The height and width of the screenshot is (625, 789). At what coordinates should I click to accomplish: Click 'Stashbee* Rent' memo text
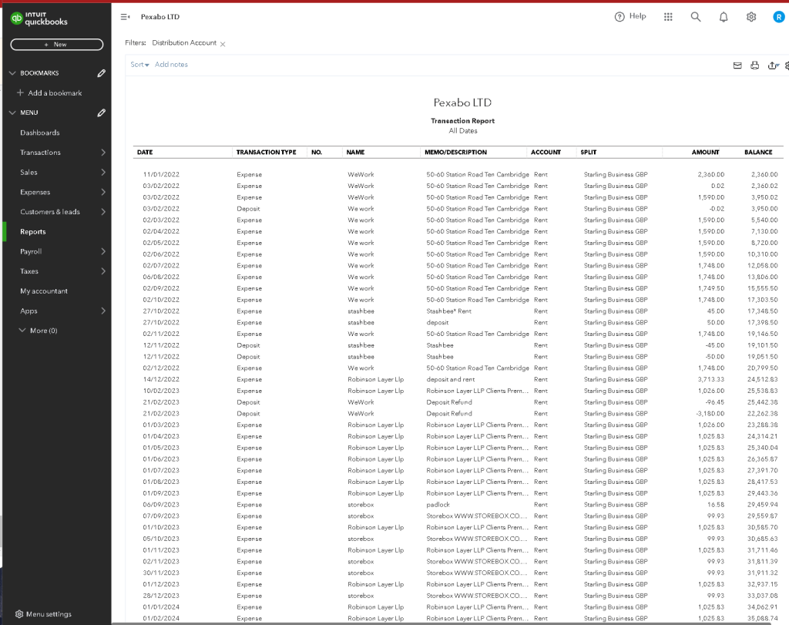pyautogui.click(x=449, y=311)
